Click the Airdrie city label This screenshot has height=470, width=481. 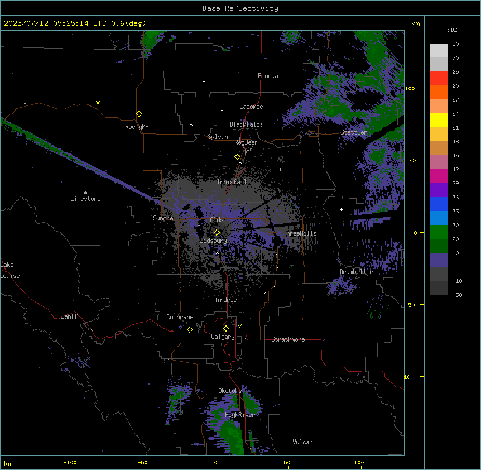225,300
